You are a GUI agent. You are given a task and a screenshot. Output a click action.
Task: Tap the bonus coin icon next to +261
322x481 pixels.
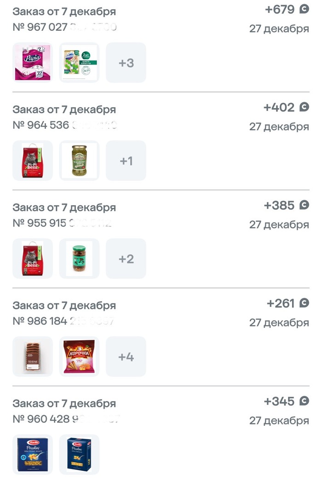[x=304, y=303]
